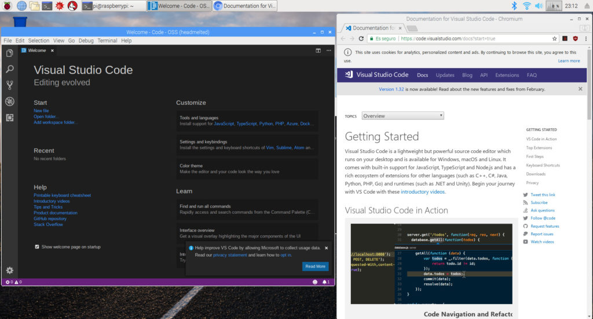
Task: Open Printable keyboard cheatsheet link
Action: (63, 195)
